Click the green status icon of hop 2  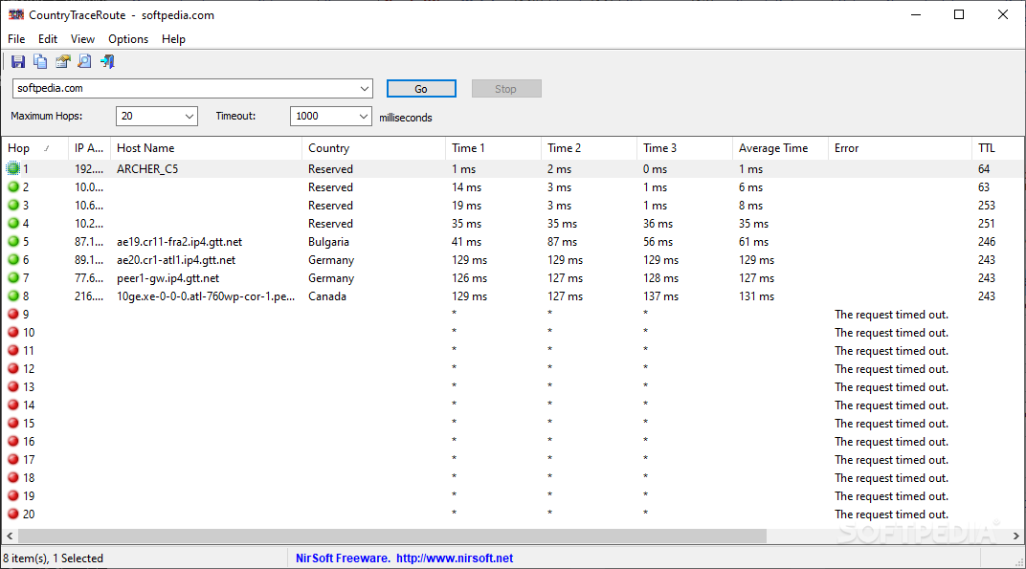(13, 187)
